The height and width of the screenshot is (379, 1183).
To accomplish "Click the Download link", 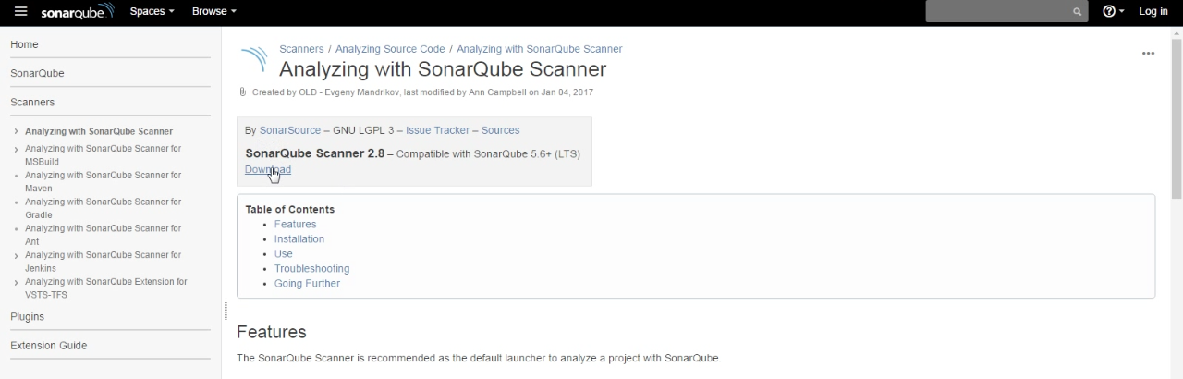I will tap(268, 169).
